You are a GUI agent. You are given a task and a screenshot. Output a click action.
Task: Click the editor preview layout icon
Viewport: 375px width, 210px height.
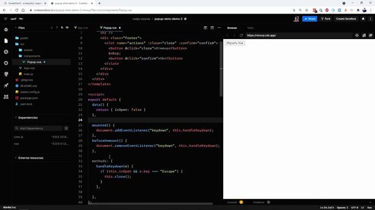click(212, 27)
